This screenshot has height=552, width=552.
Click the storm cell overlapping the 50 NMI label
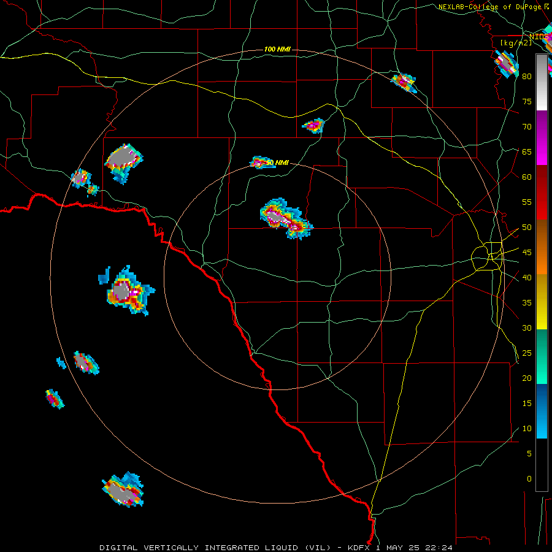[261, 163]
